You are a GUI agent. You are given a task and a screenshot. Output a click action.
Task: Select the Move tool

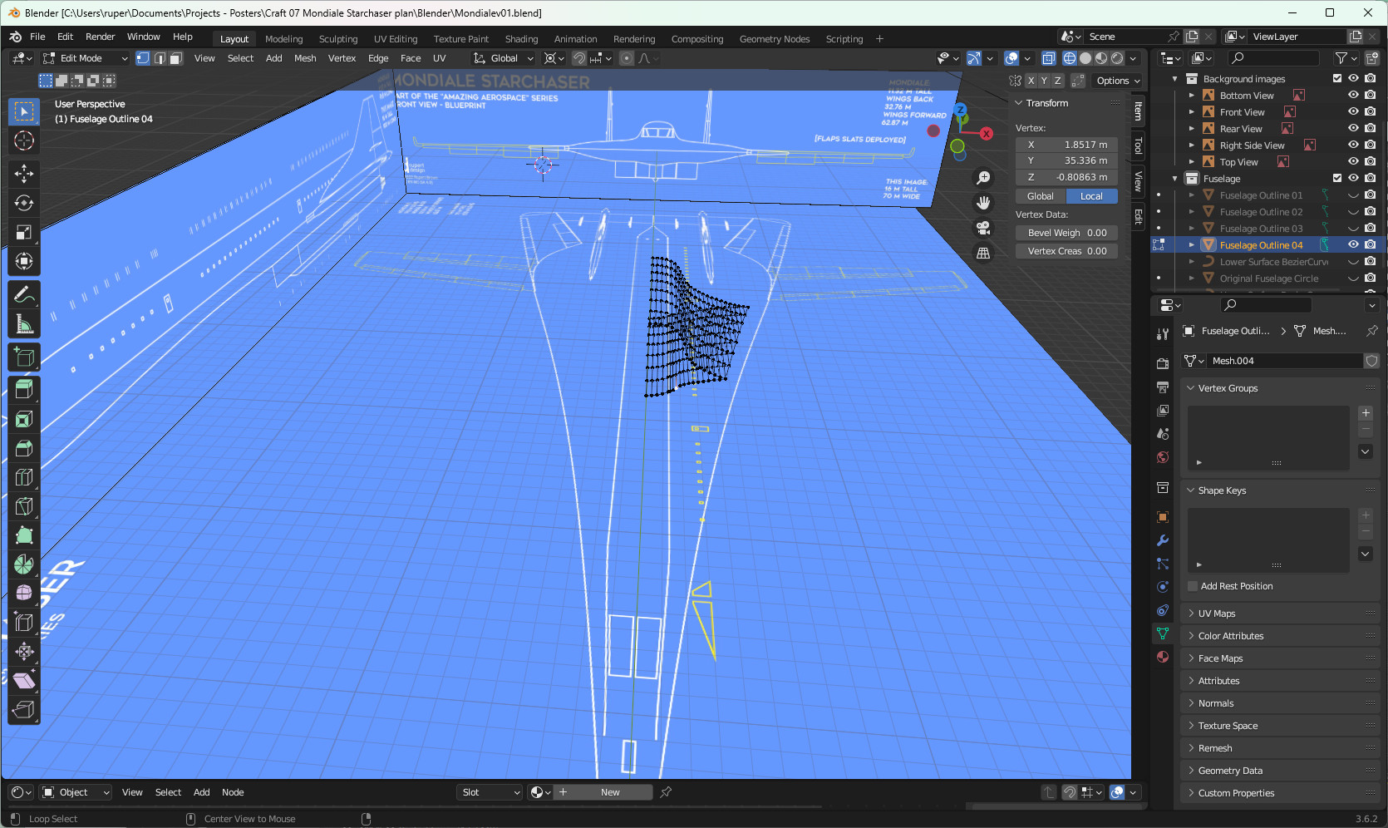click(x=24, y=173)
